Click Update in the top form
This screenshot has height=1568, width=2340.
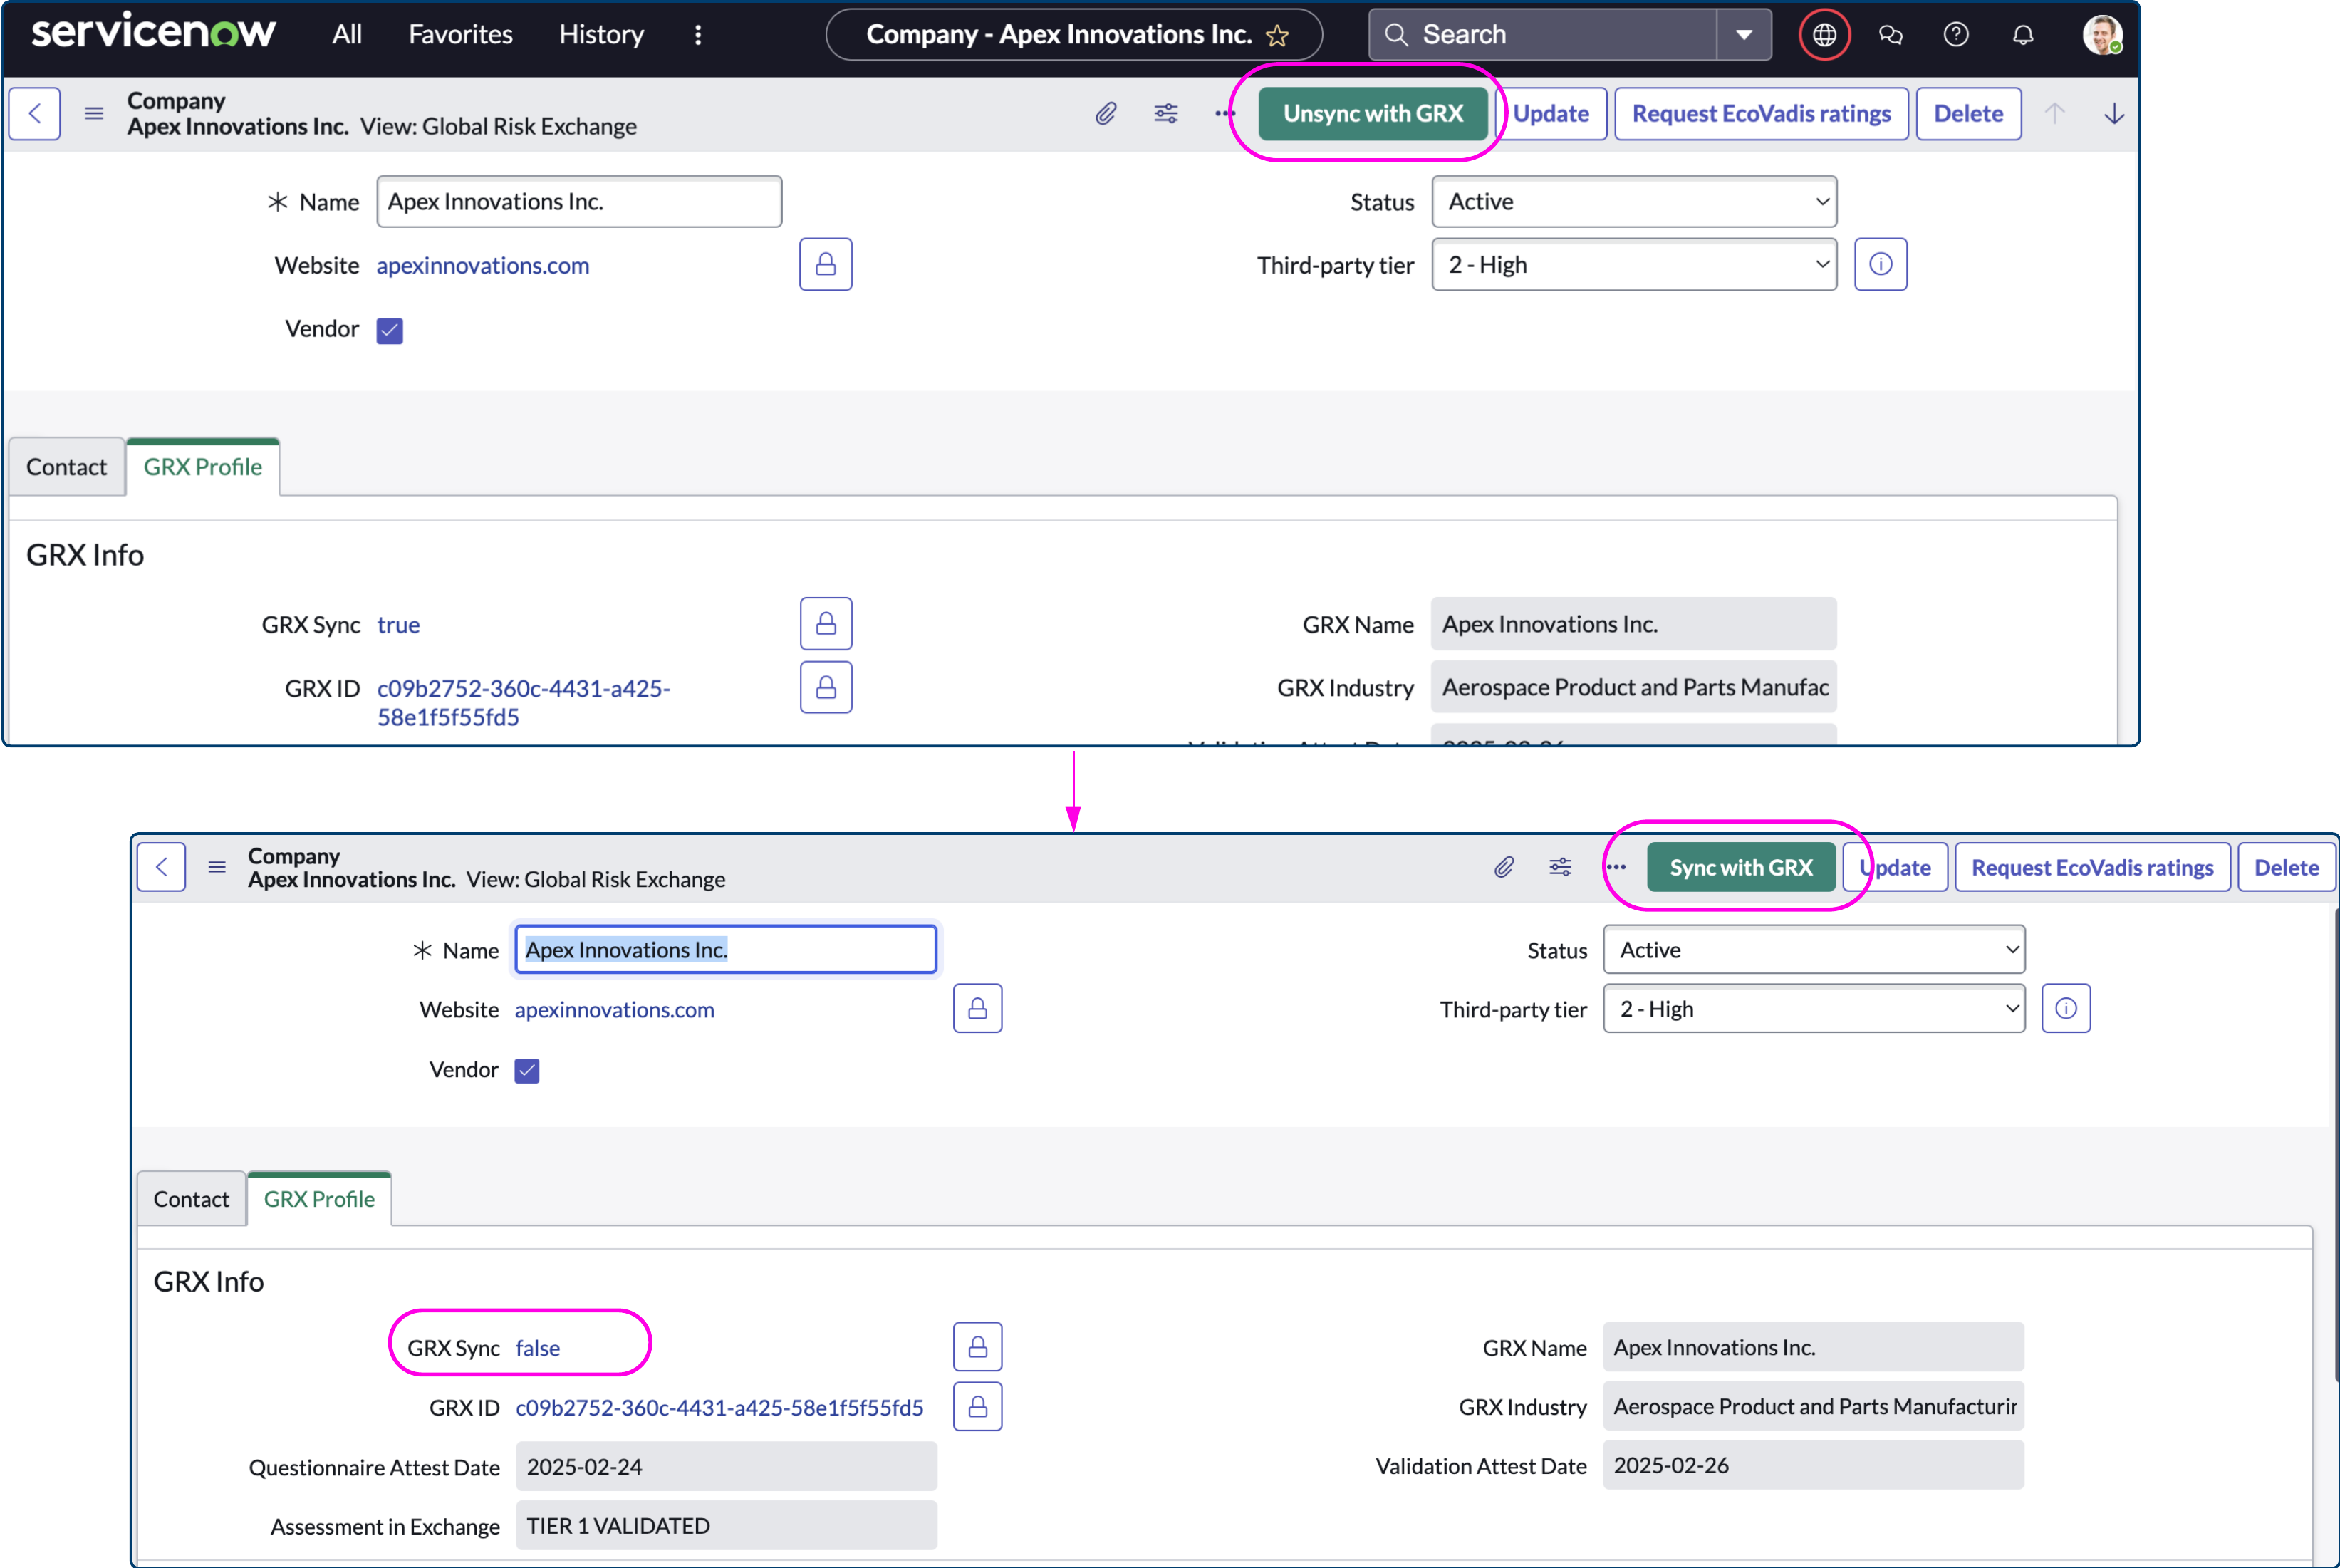point(1551,113)
